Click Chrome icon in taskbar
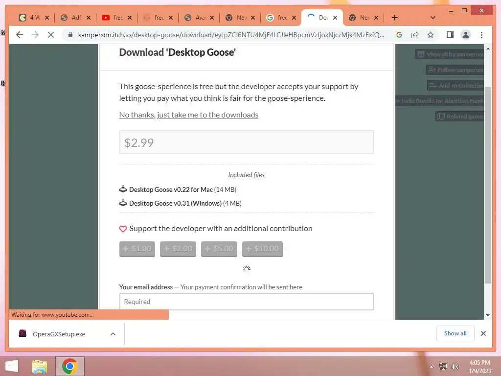 [x=70, y=366]
